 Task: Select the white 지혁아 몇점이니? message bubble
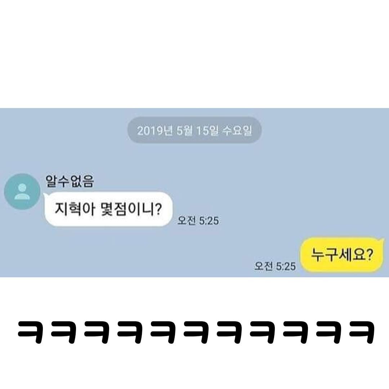click(108, 209)
